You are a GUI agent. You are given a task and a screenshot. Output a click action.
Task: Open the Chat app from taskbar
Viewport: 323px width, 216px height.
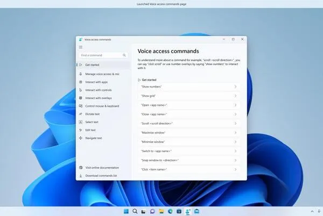152,211
